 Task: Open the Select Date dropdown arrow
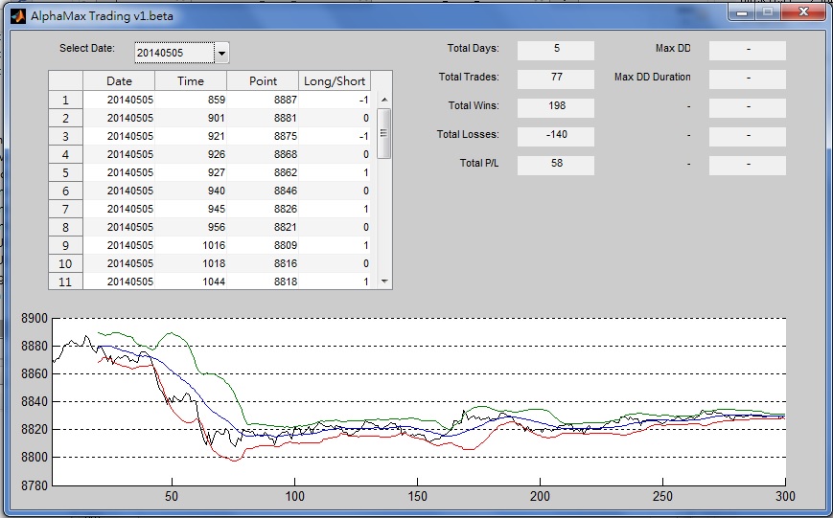(x=221, y=53)
